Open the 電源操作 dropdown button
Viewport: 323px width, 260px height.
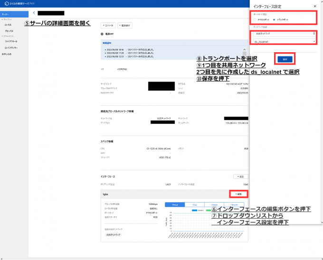click(x=125, y=26)
